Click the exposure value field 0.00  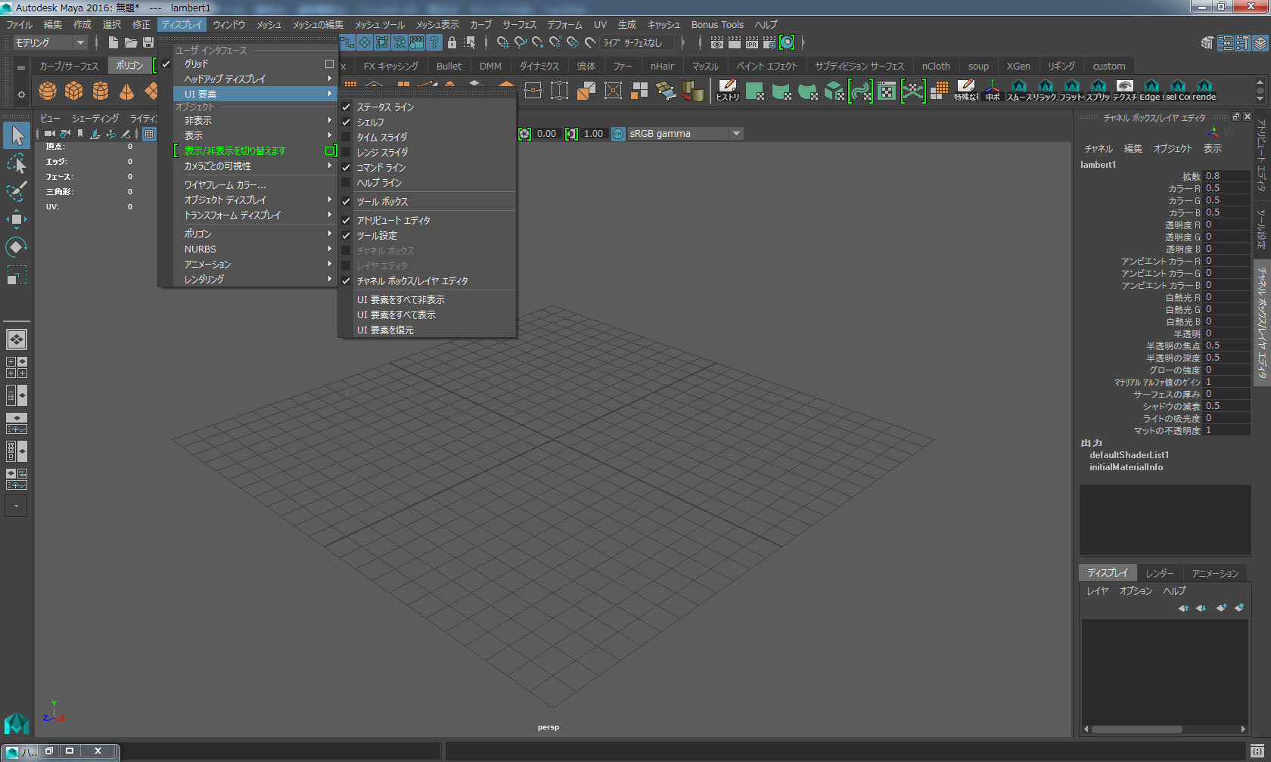[x=546, y=133]
